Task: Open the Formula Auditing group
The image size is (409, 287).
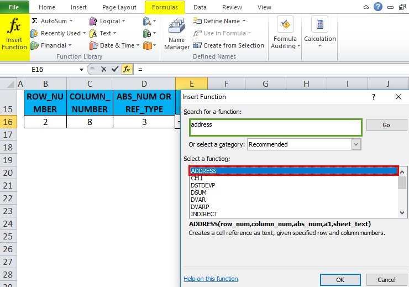Action: (285, 33)
